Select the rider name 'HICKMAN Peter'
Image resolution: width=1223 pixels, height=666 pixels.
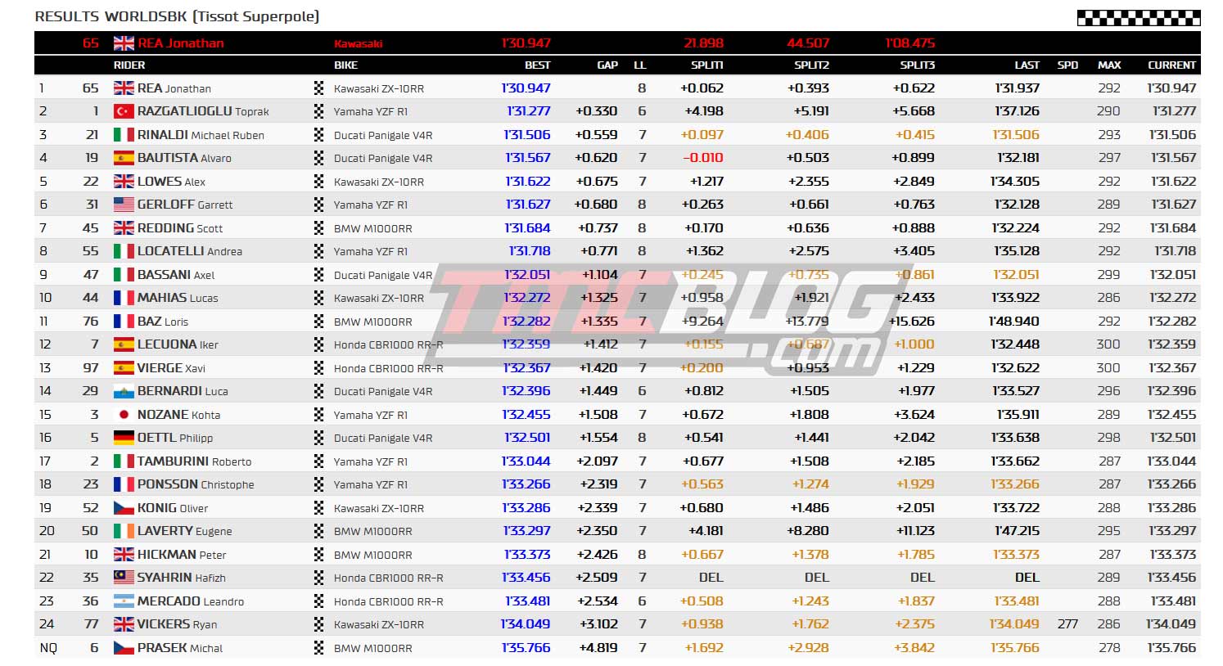[182, 554]
